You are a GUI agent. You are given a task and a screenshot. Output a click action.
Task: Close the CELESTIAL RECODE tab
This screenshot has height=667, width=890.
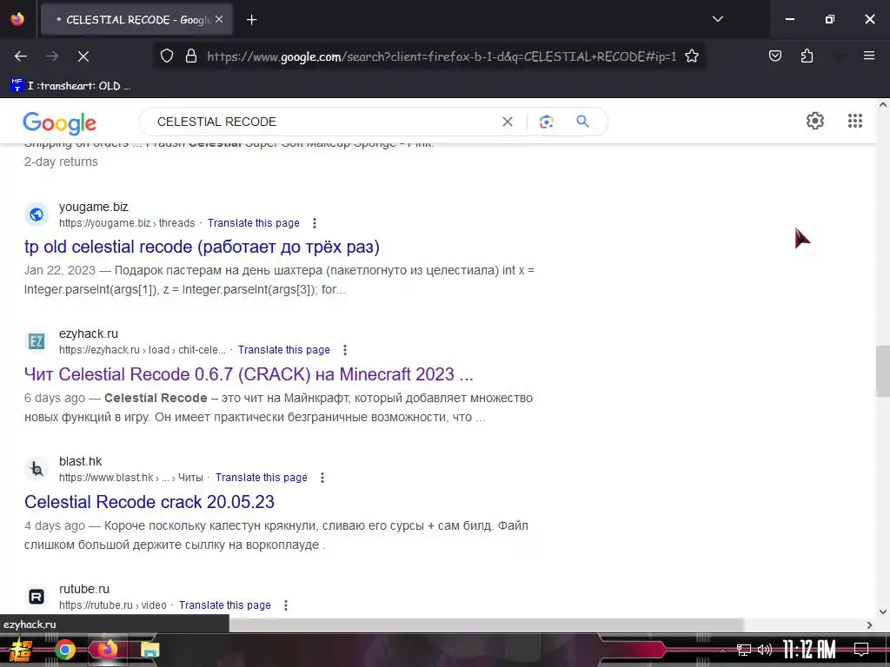(x=219, y=19)
